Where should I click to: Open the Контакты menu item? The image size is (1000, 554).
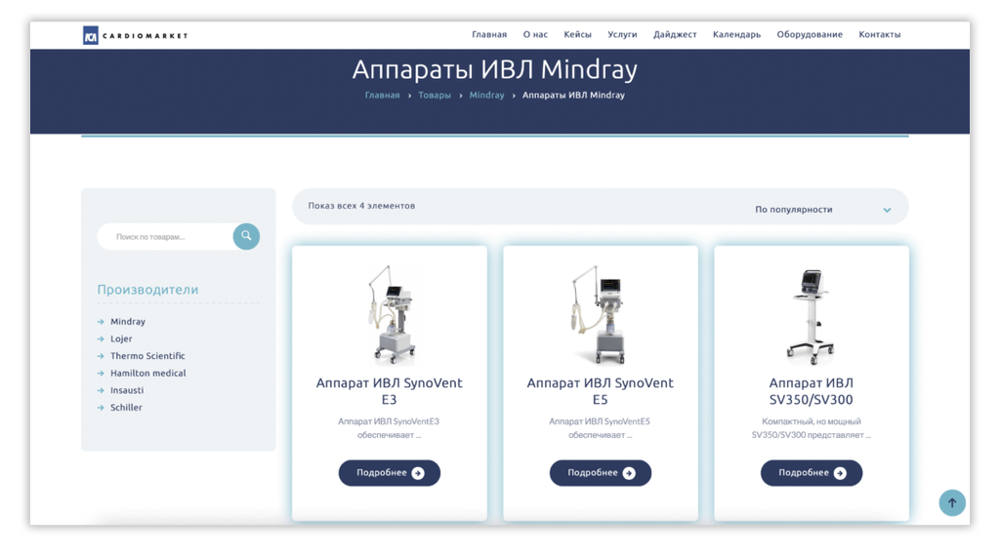click(880, 34)
